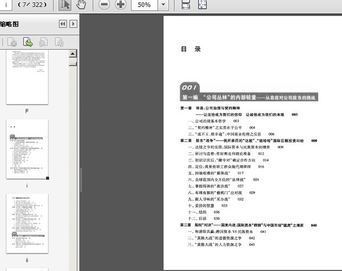Open page i thumbnail
Screen dimensions: 342x271
pyautogui.click(x=27, y=149)
